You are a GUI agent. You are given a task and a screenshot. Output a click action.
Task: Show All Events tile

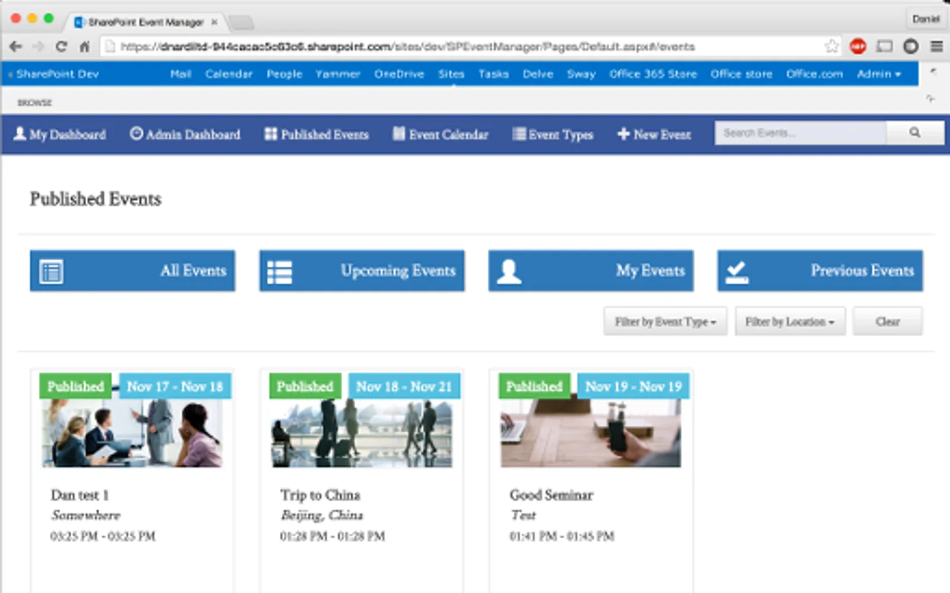132,271
